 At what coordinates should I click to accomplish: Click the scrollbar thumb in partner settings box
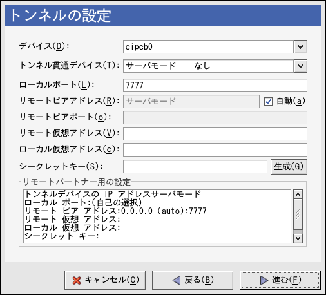pyautogui.click(x=298, y=214)
